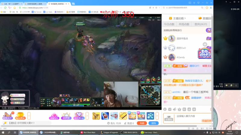Click the page vertical scrollbar
The image size is (241, 135).
(x=212, y=69)
